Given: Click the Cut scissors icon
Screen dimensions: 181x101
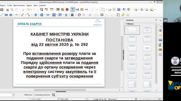Looking at the screenshot, I should pyautogui.click(x=8, y=10).
